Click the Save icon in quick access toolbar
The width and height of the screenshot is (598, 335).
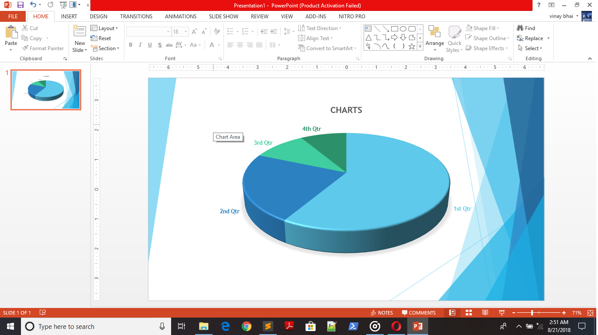pyautogui.click(x=21, y=5)
